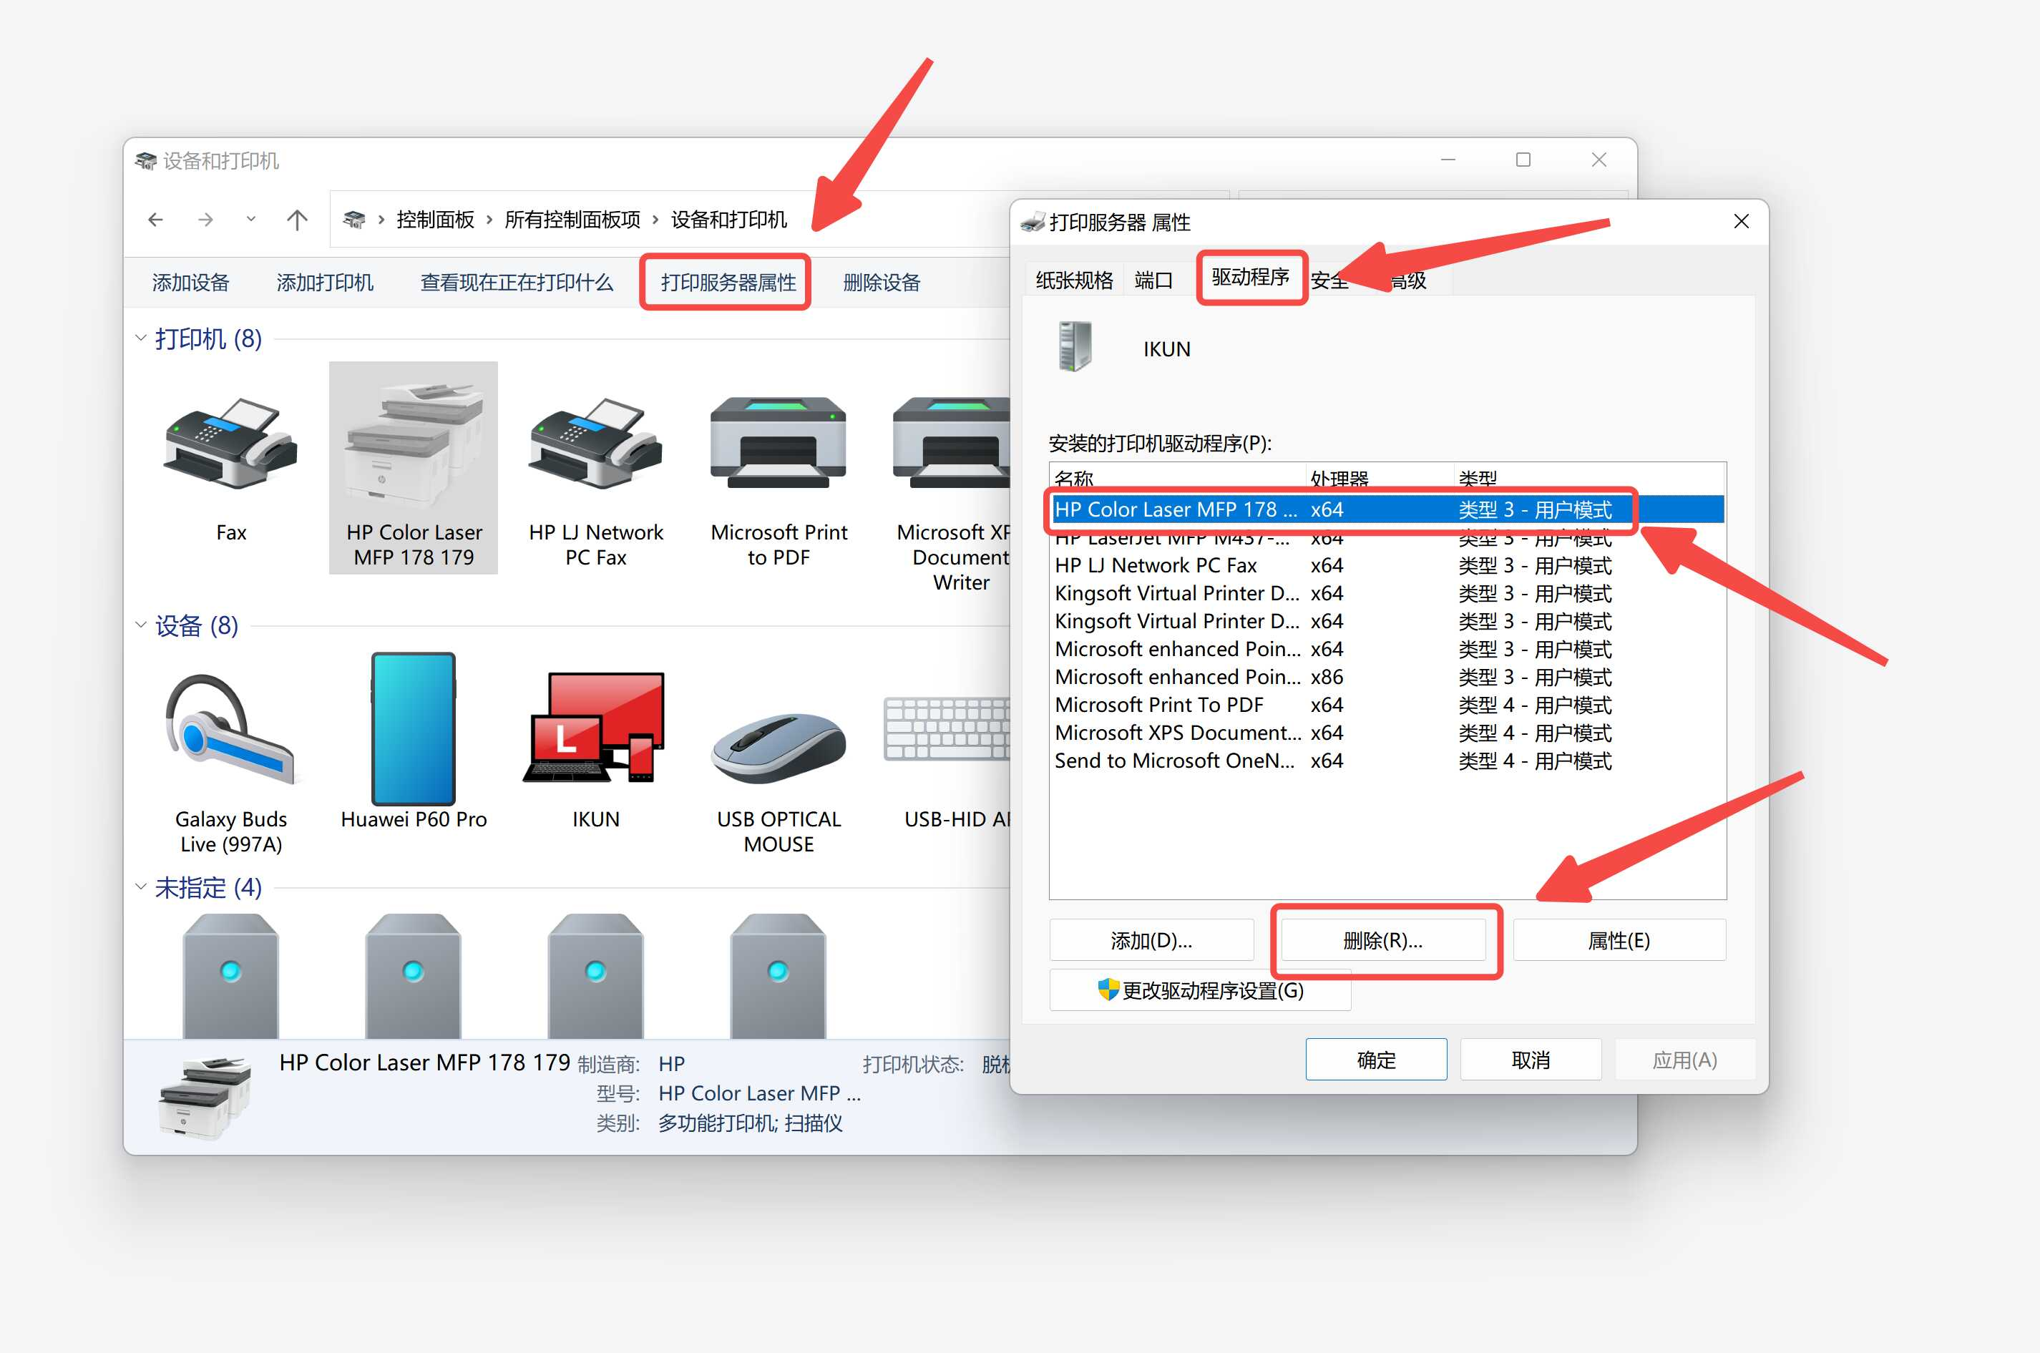2040x1353 pixels.
Task: Click the shield icon on change driver settings
Action: (x=1108, y=989)
